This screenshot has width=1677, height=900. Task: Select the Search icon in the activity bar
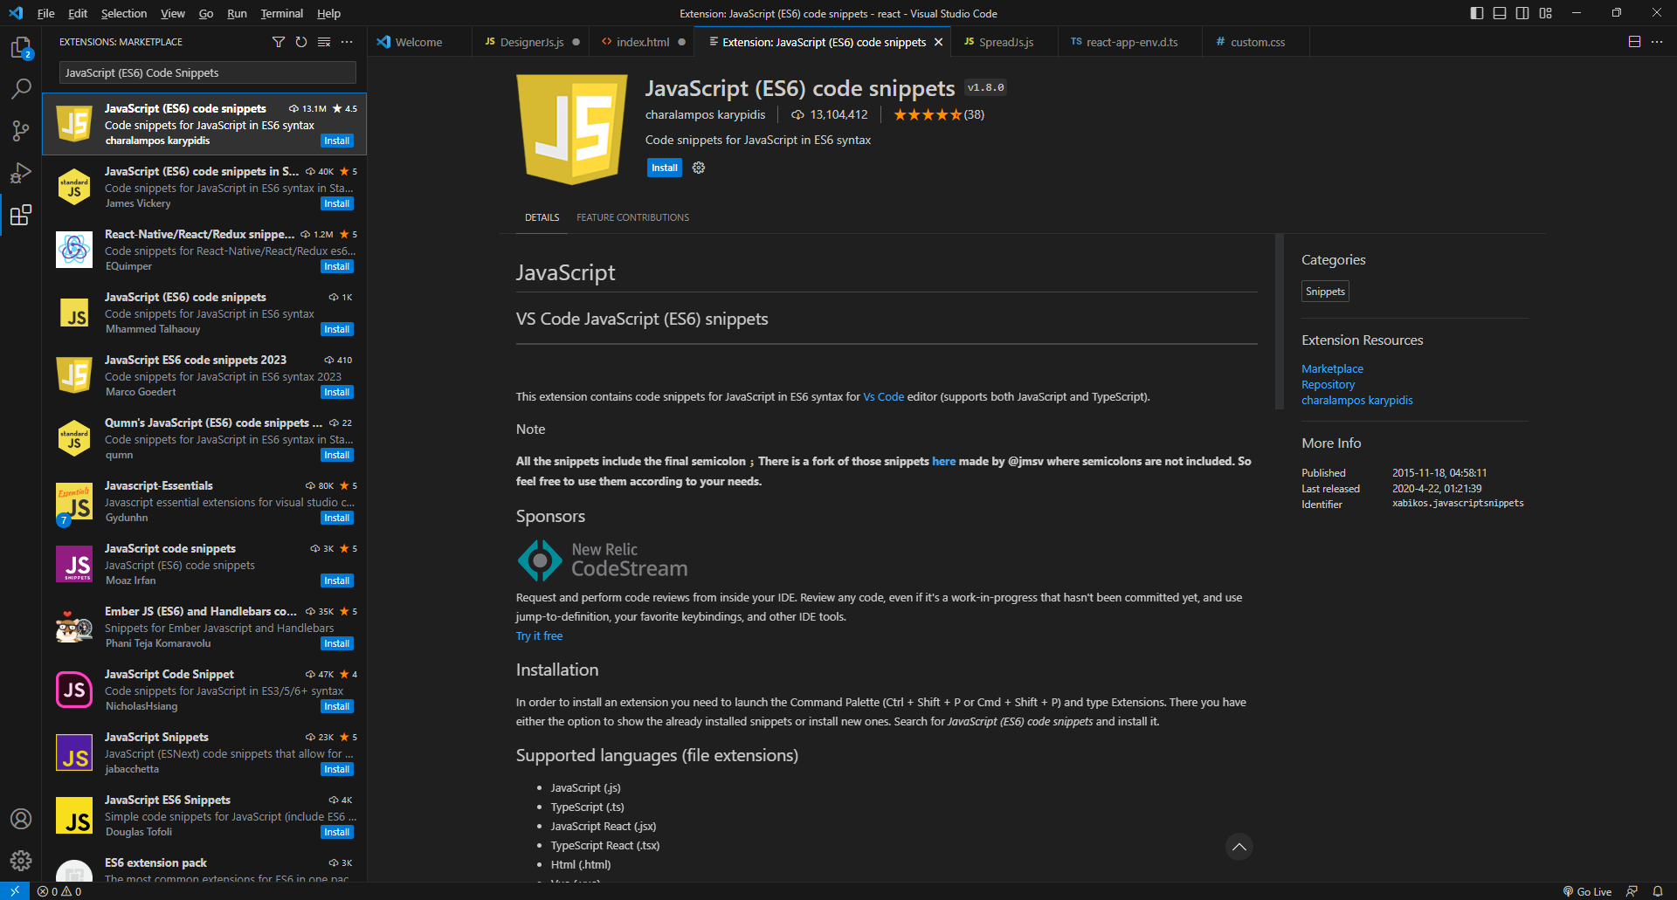(21, 88)
